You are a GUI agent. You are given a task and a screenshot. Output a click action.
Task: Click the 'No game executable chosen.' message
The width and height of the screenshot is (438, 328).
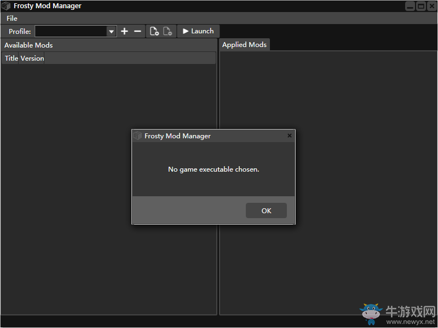(214, 169)
